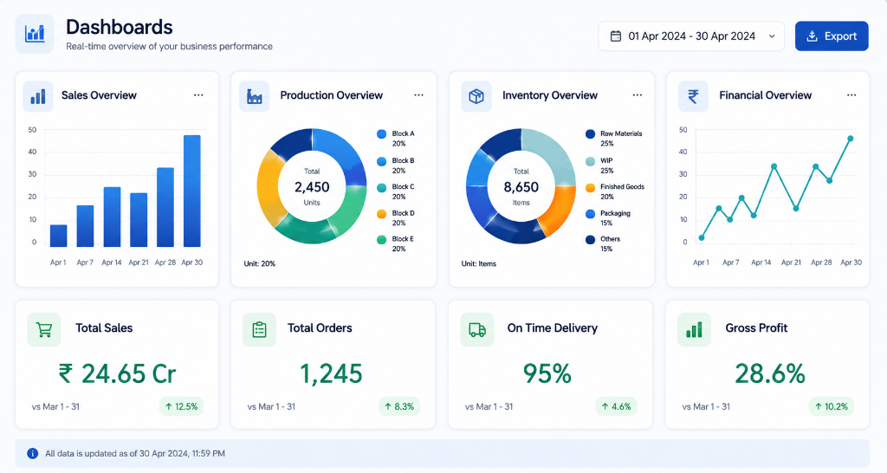Click the Dashboards bar-chart logo icon
The width and height of the screenshot is (887, 473).
tap(35, 34)
